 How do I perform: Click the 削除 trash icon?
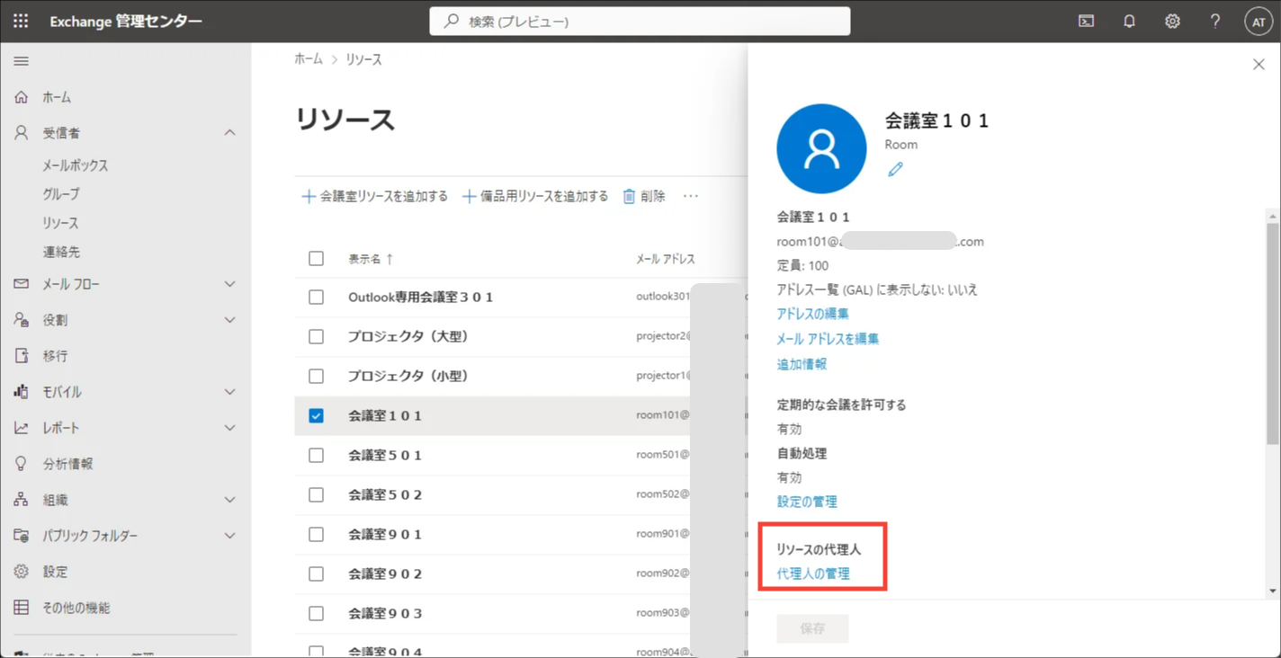click(x=630, y=196)
